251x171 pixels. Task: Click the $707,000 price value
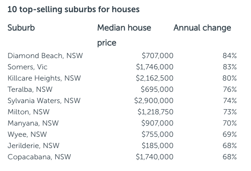pyautogui.click(x=158, y=56)
